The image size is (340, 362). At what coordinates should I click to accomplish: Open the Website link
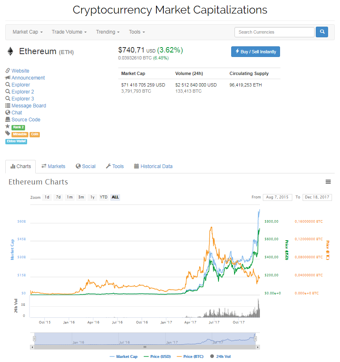[x=21, y=71]
